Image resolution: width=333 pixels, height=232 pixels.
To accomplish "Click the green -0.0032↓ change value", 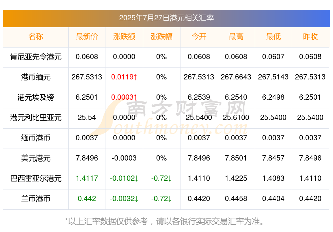I will point(124,199).
